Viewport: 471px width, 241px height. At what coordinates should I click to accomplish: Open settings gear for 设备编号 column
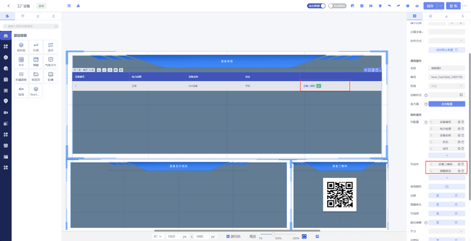click(x=459, y=122)
